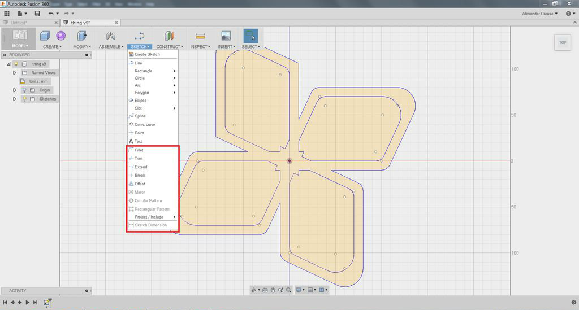Open the File menu dropdown arrow

(x=25, y=14)
